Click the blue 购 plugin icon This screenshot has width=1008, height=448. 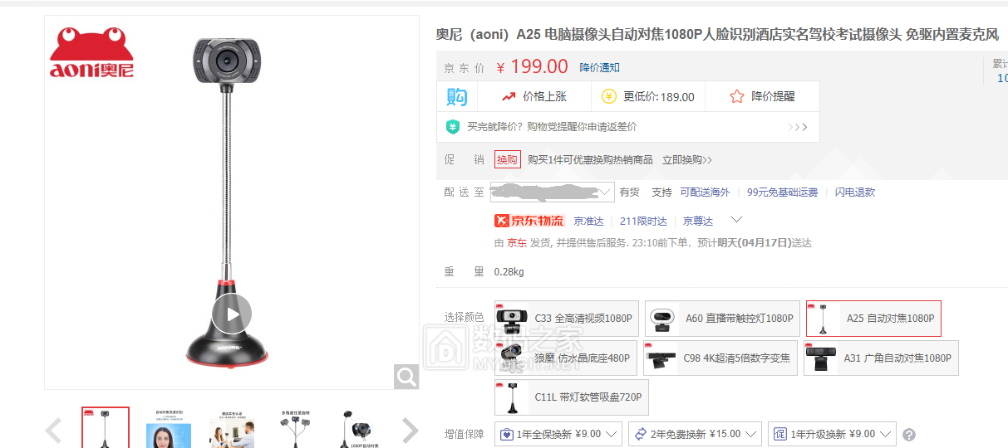click(456, 96)
